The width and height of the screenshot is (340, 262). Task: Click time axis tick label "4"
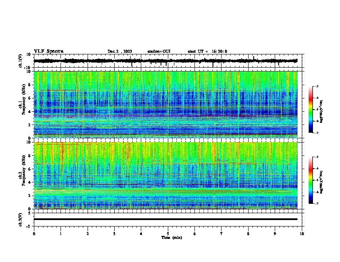141,234
